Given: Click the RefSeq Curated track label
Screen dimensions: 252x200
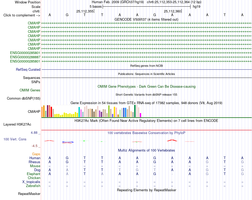Looking at the screenshot, I should [x=28, y=69].
